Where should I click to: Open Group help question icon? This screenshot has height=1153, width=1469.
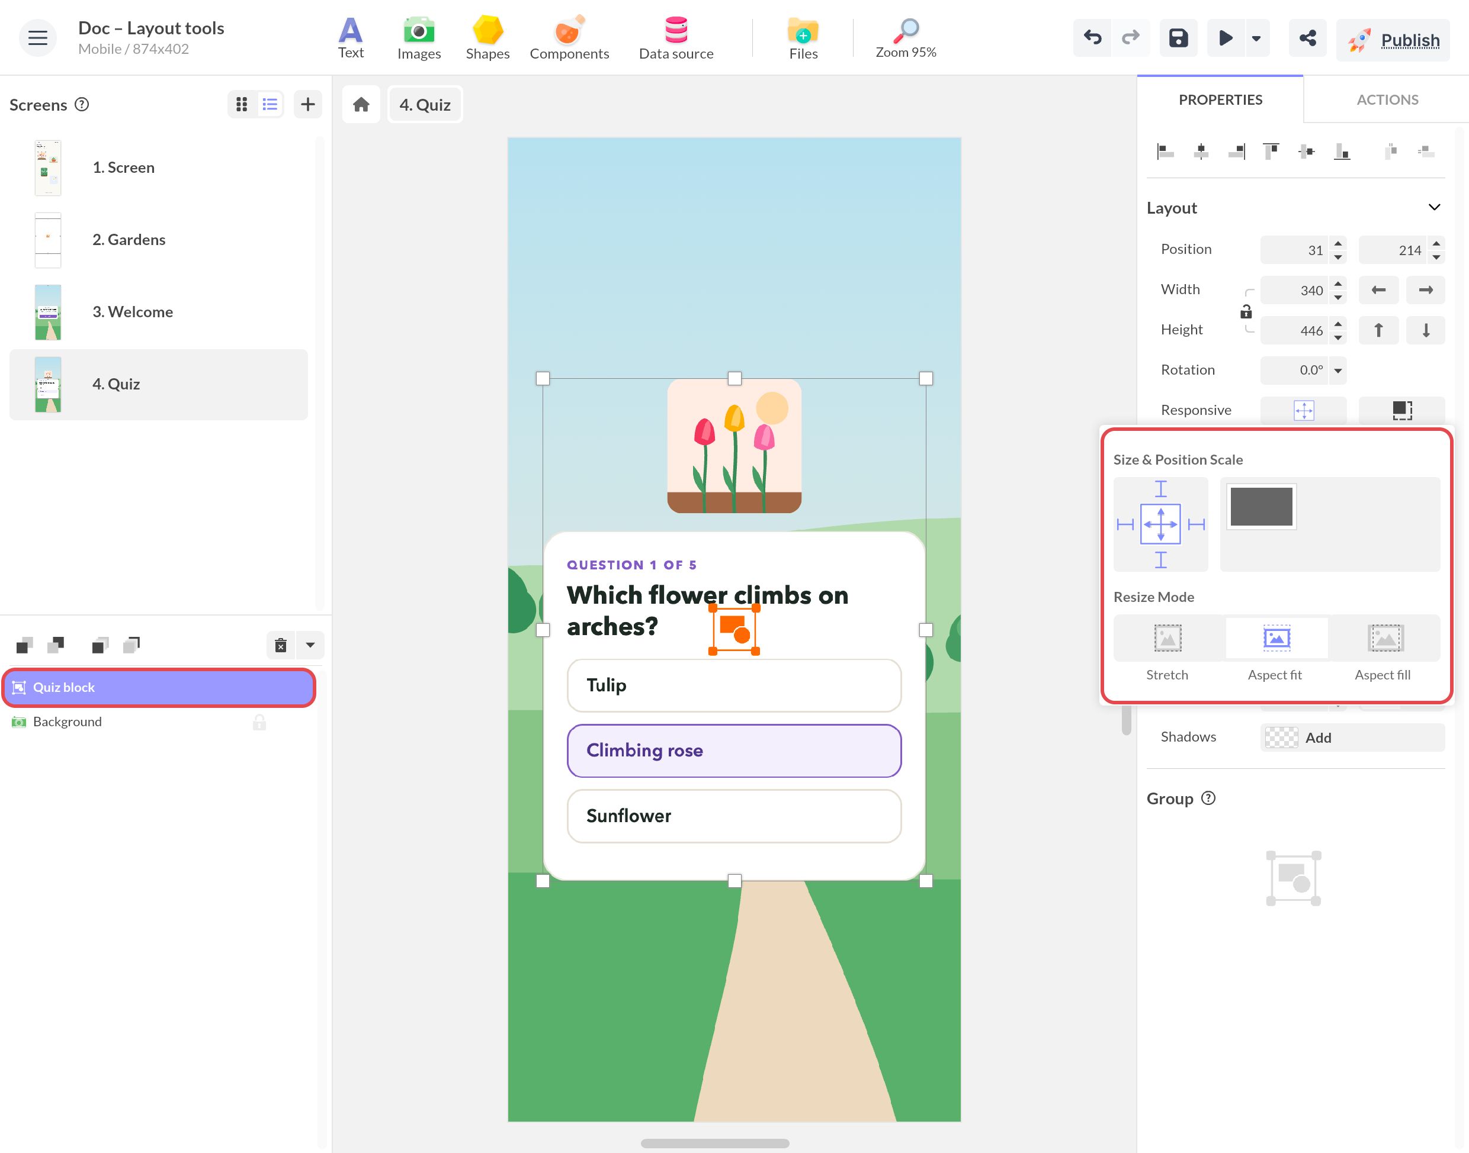click(1208, 798)
